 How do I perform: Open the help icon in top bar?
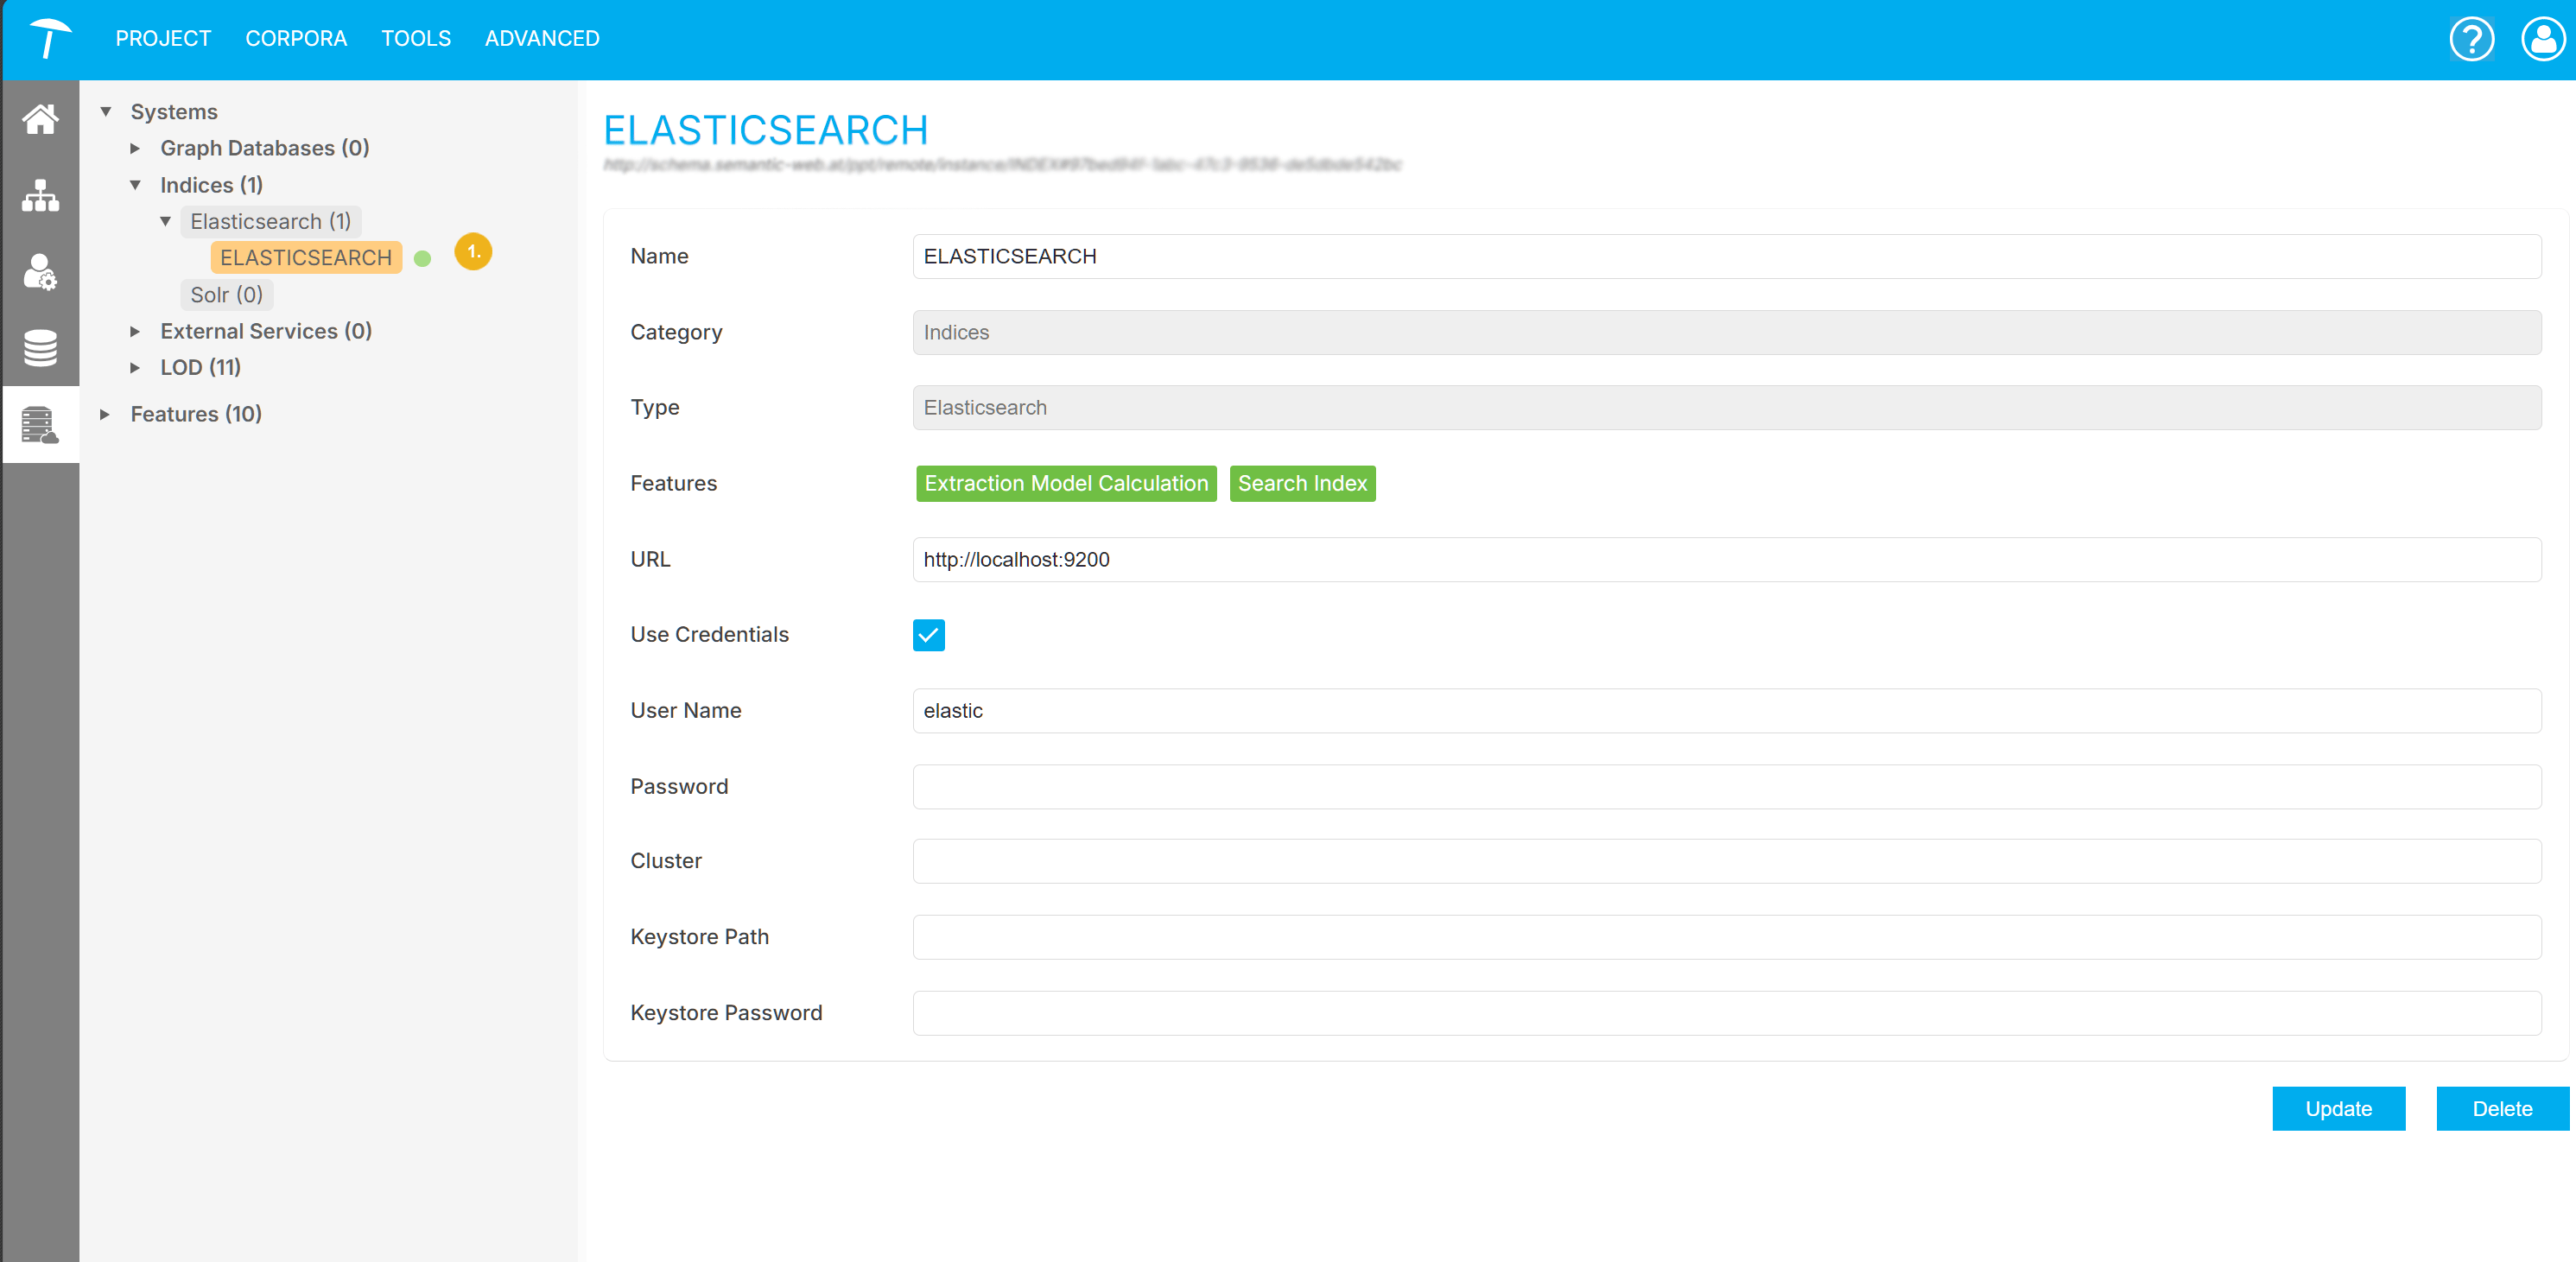click(x=2471, y=39)
